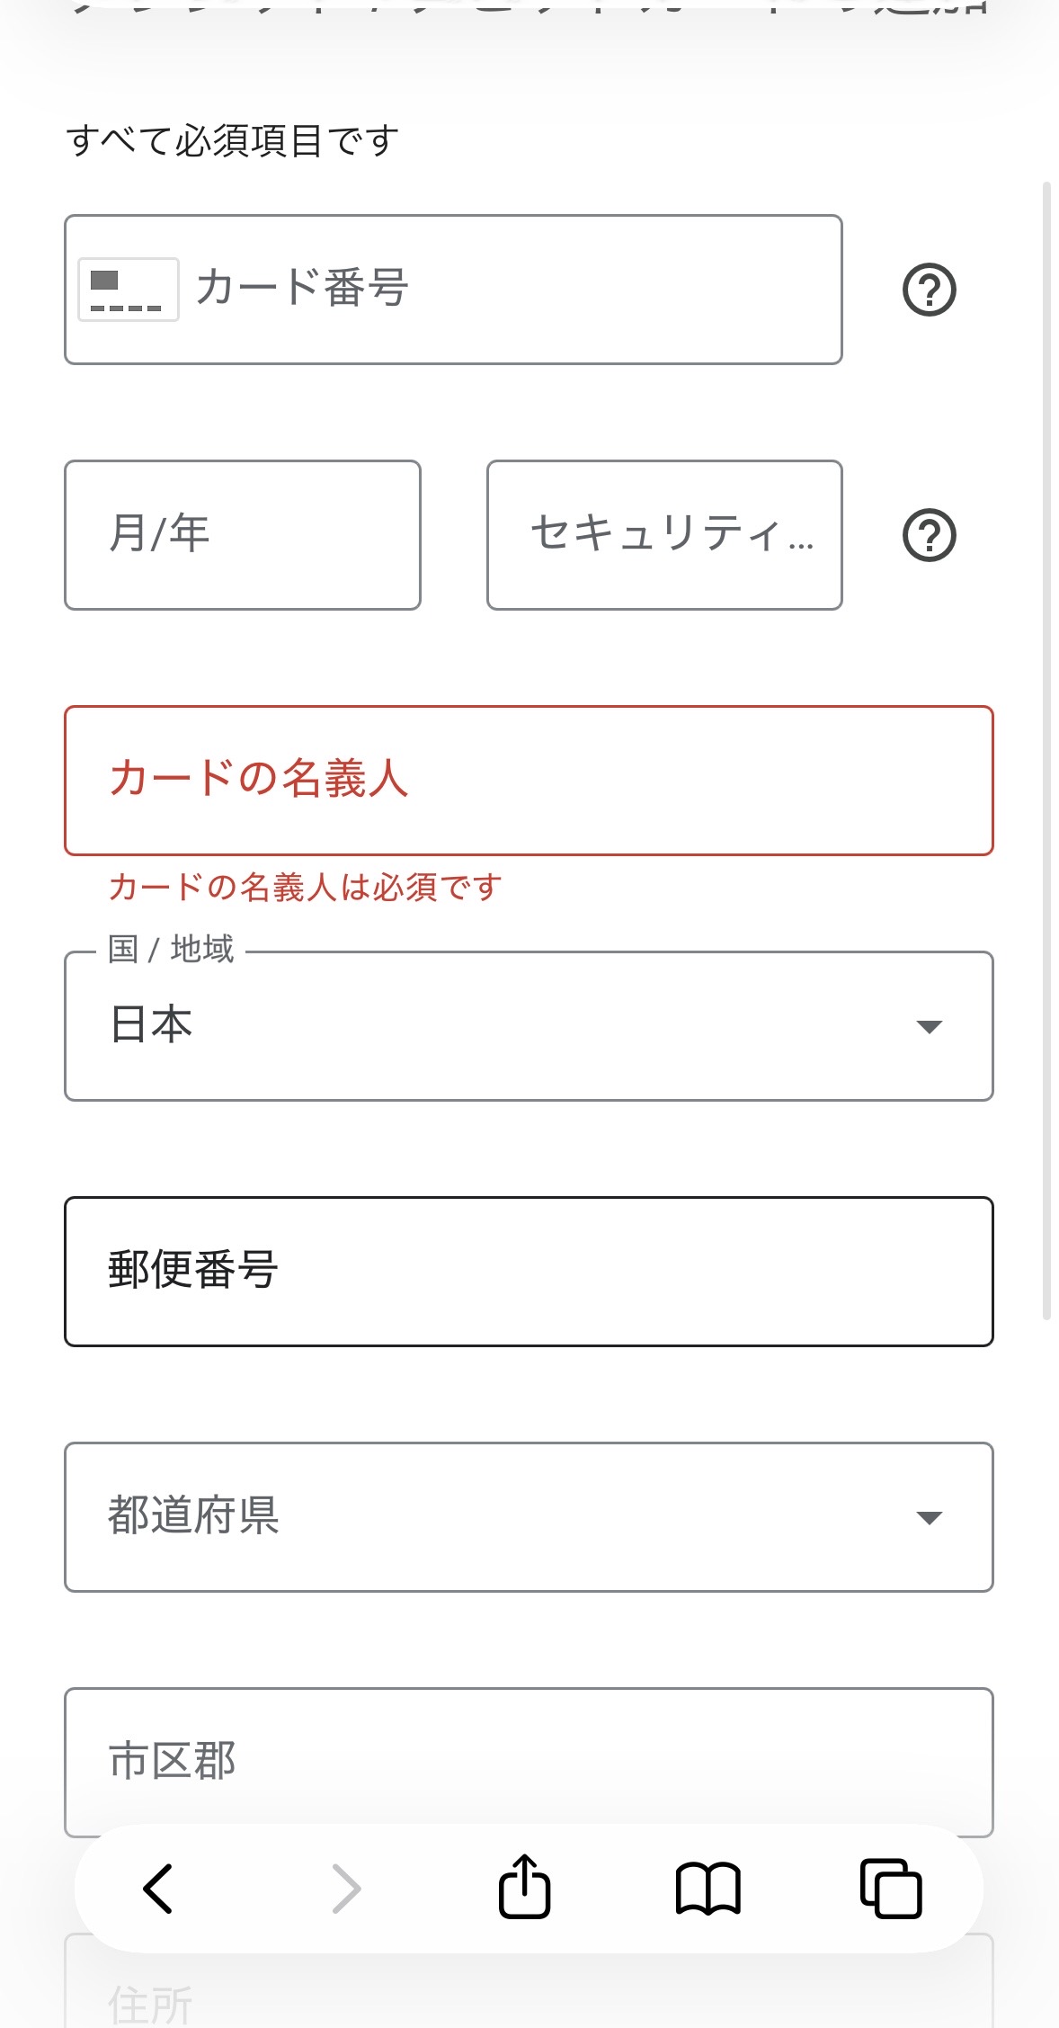1059x2028 pixels.
Task: Focus the カード番号 input field
Action: (512, 290)
